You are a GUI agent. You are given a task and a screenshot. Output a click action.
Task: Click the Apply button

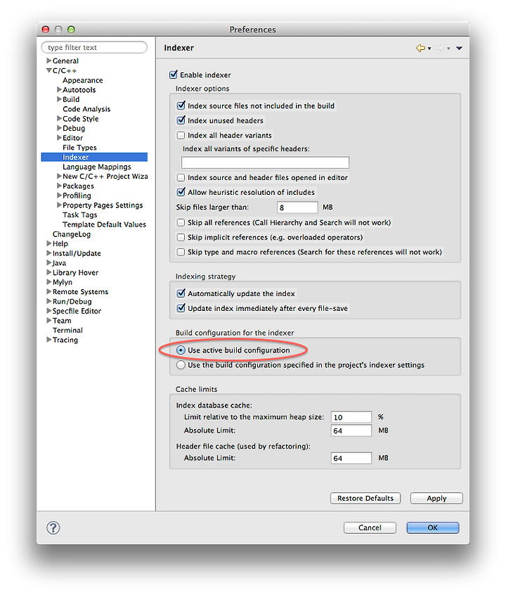tap(436, 498)
